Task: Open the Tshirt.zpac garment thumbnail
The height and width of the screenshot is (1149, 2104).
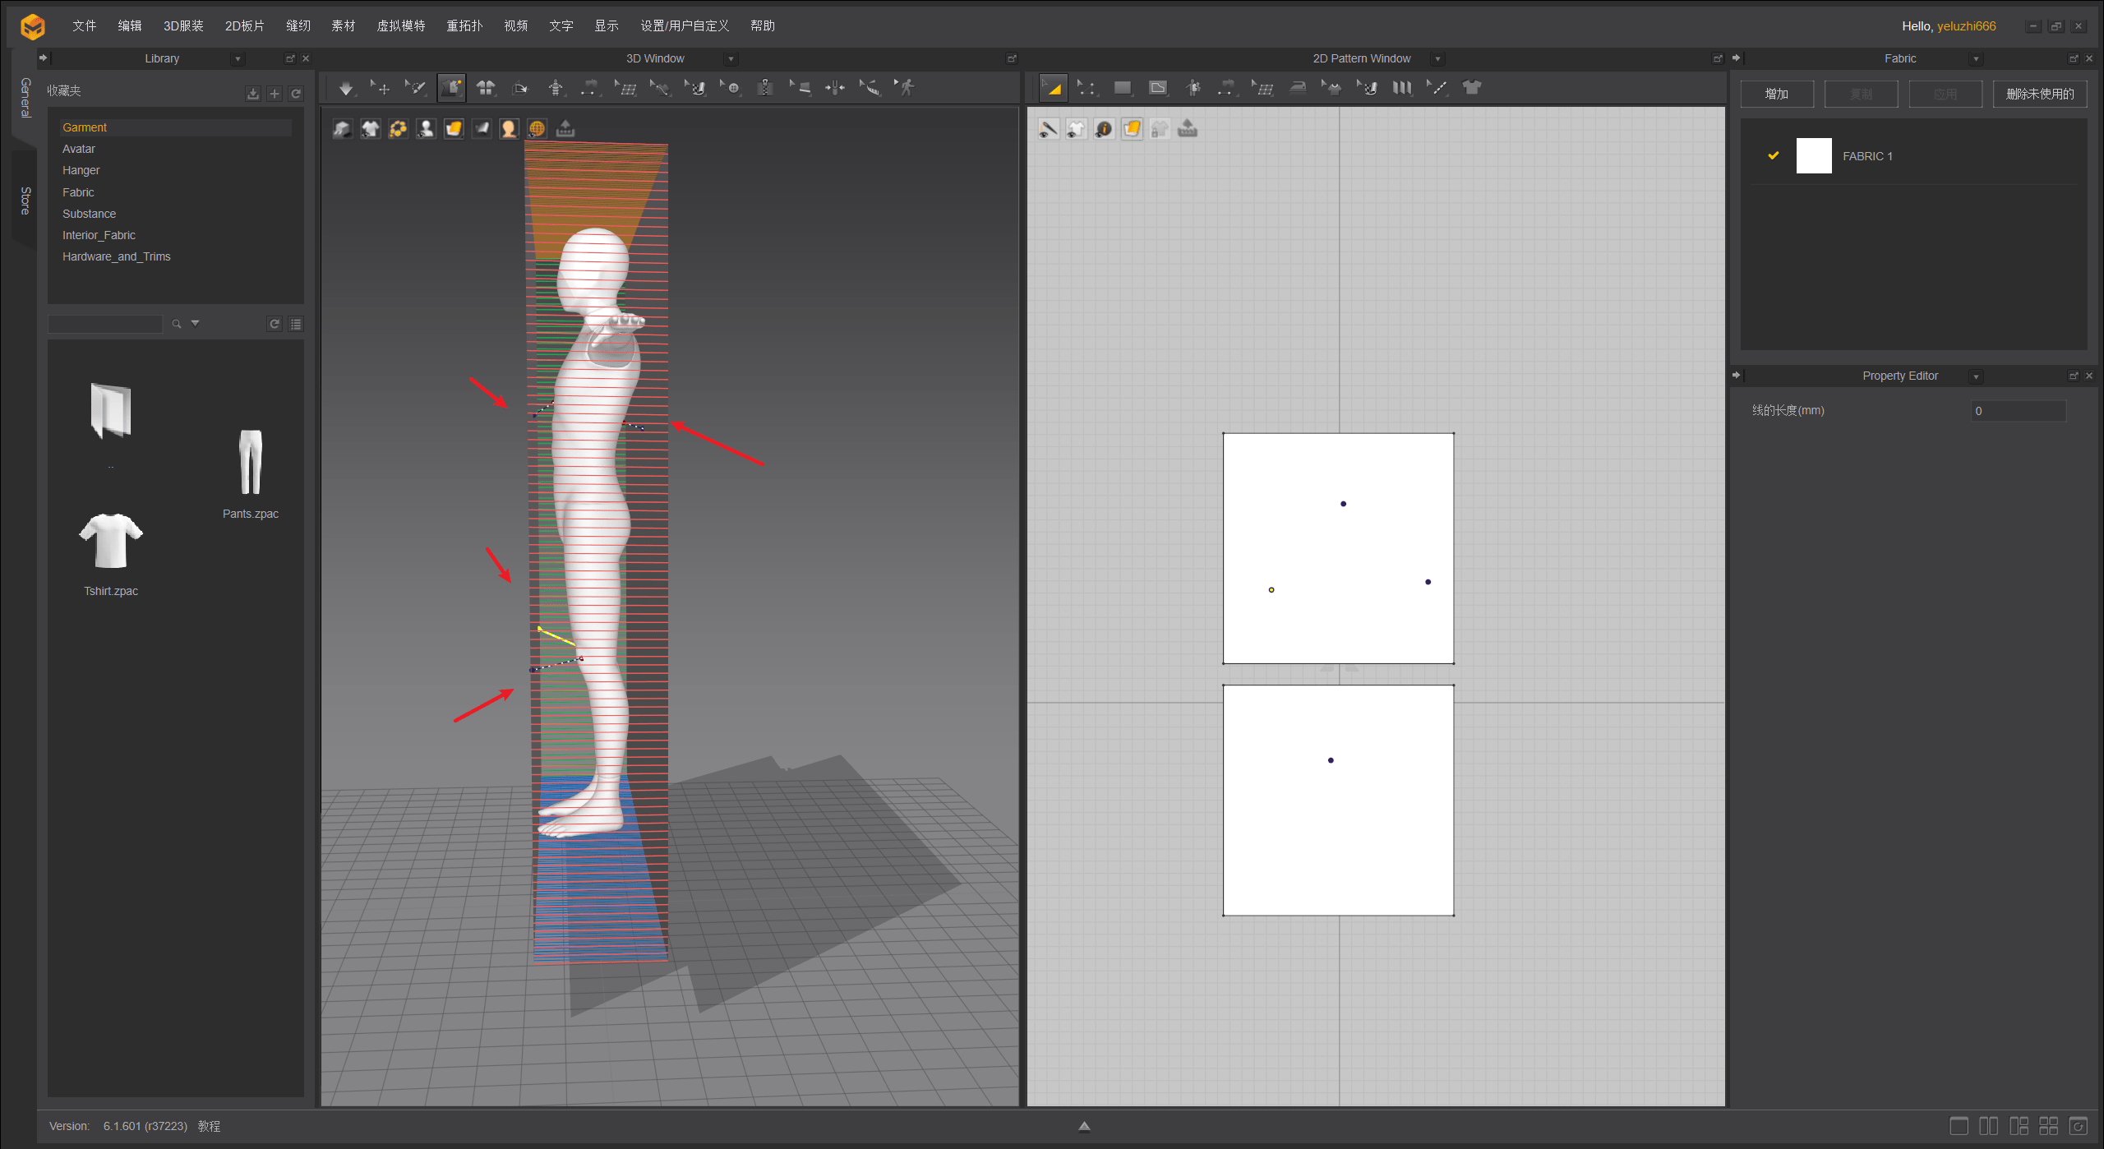Action: (111, 542)
